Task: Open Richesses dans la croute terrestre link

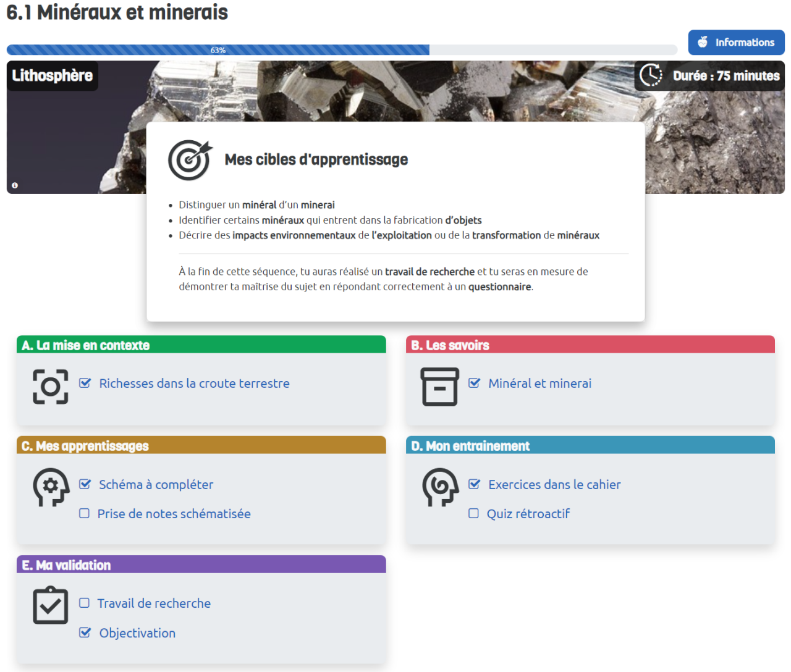Action: point(194,384)
